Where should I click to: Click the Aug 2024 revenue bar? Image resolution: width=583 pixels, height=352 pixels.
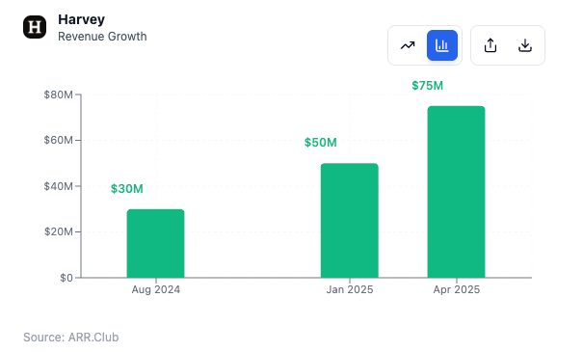(x=155, y=243)
